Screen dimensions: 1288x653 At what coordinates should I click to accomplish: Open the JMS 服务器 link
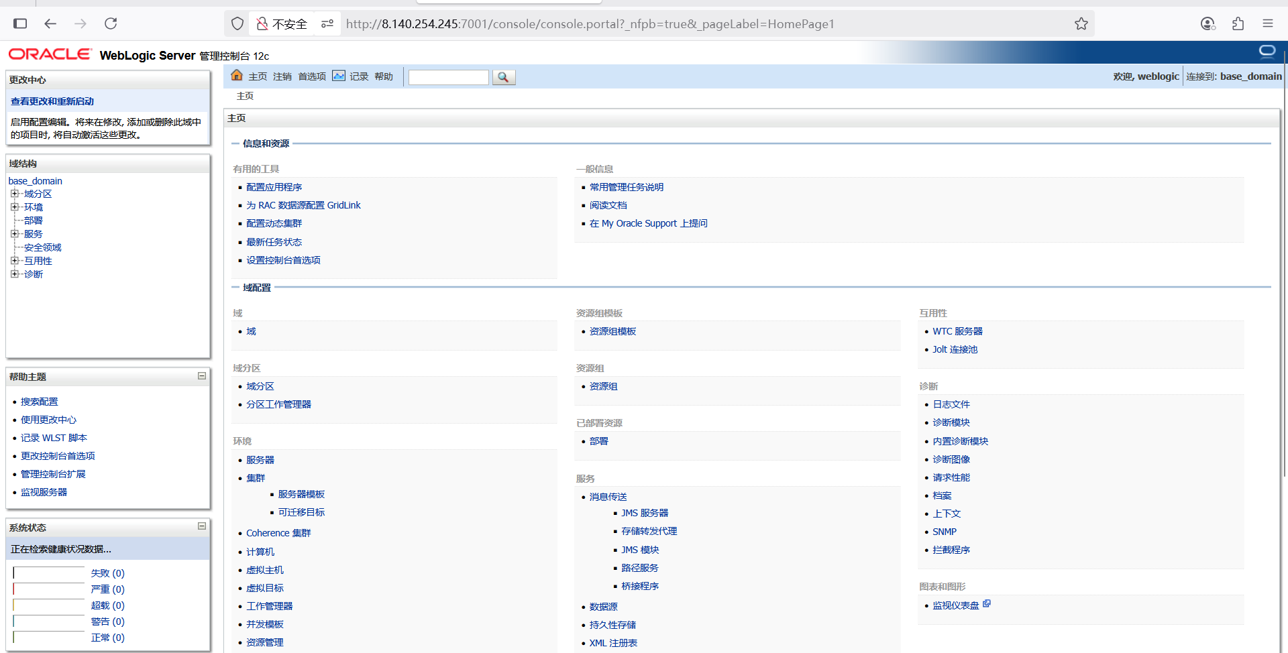click(x=645, y=513)
